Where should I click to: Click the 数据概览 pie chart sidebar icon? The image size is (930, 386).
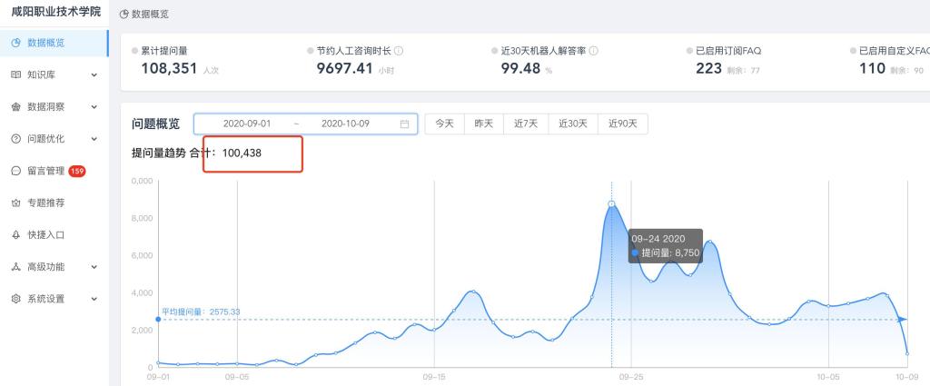pos(15,43)
